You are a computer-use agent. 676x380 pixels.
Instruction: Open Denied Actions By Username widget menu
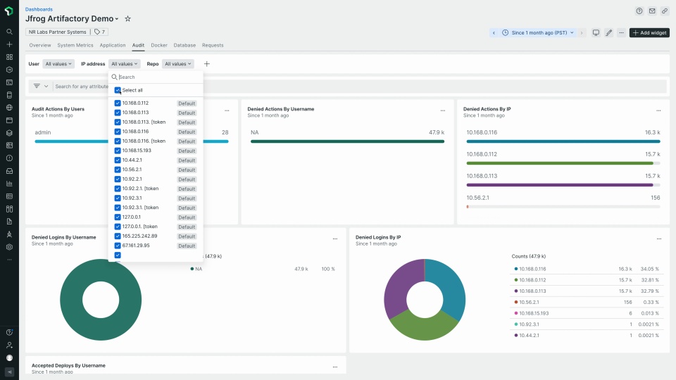point(443,110)
